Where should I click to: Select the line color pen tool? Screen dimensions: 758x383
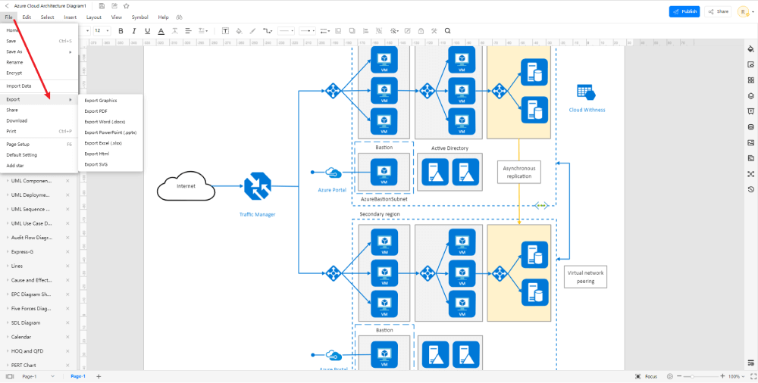click(252, 31)
